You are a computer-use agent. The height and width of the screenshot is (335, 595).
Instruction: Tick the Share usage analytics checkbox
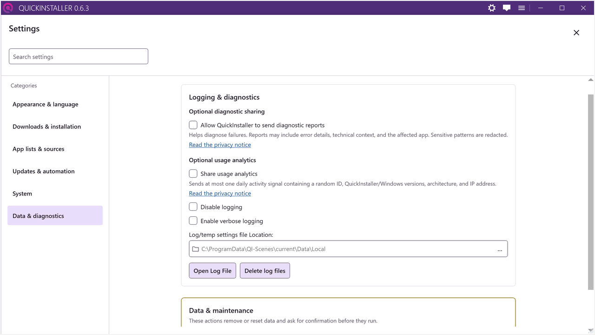193,174
